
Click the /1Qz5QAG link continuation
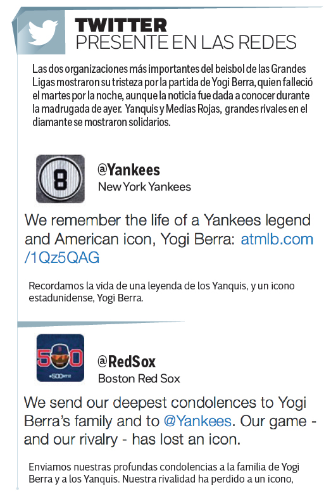pyautogui.click(x=62, y=258)
